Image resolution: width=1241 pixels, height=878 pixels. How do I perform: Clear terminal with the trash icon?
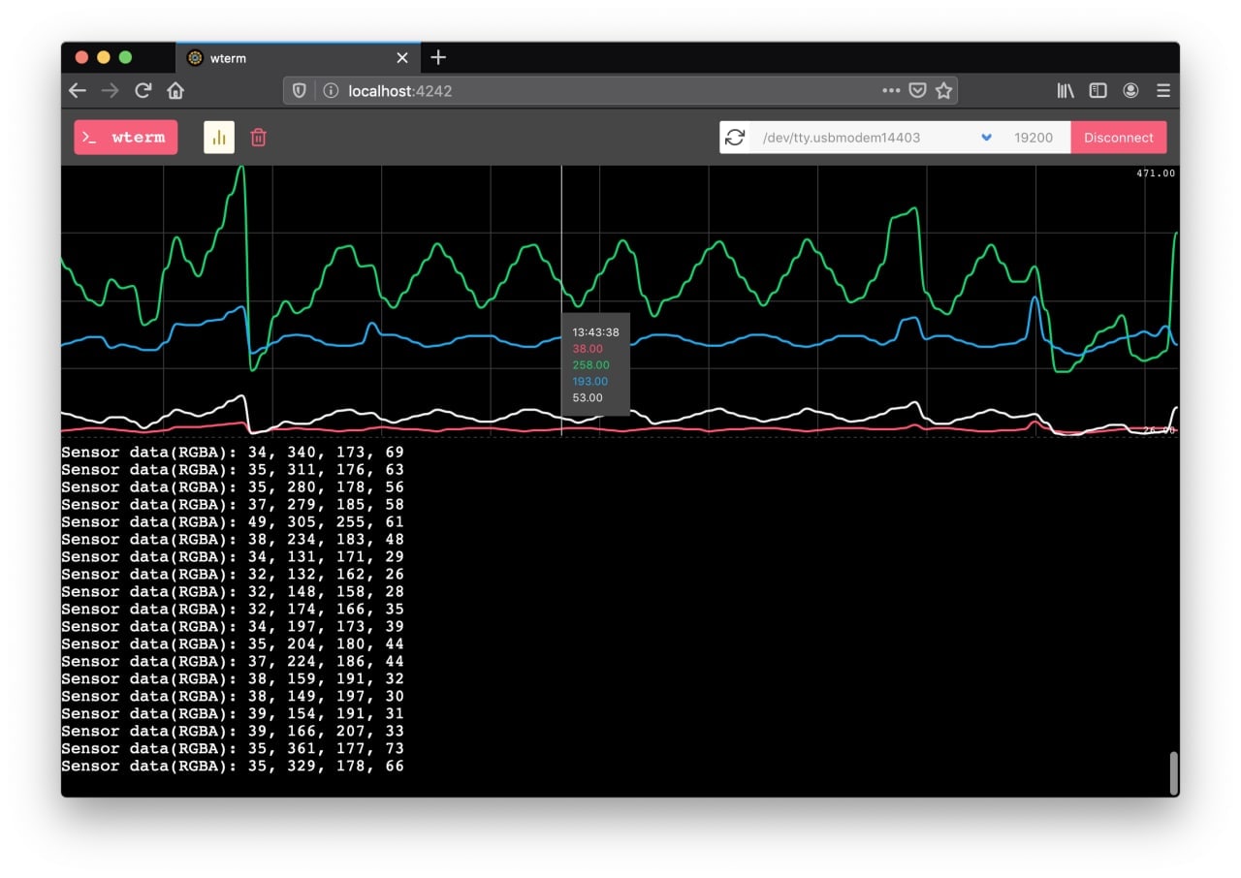(x=258, y=138)
